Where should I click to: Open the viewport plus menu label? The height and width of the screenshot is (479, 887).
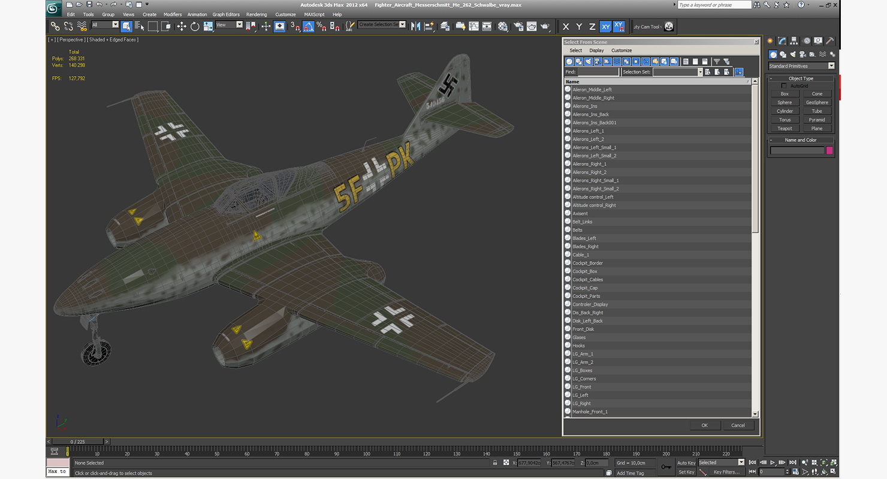[51, 40]
